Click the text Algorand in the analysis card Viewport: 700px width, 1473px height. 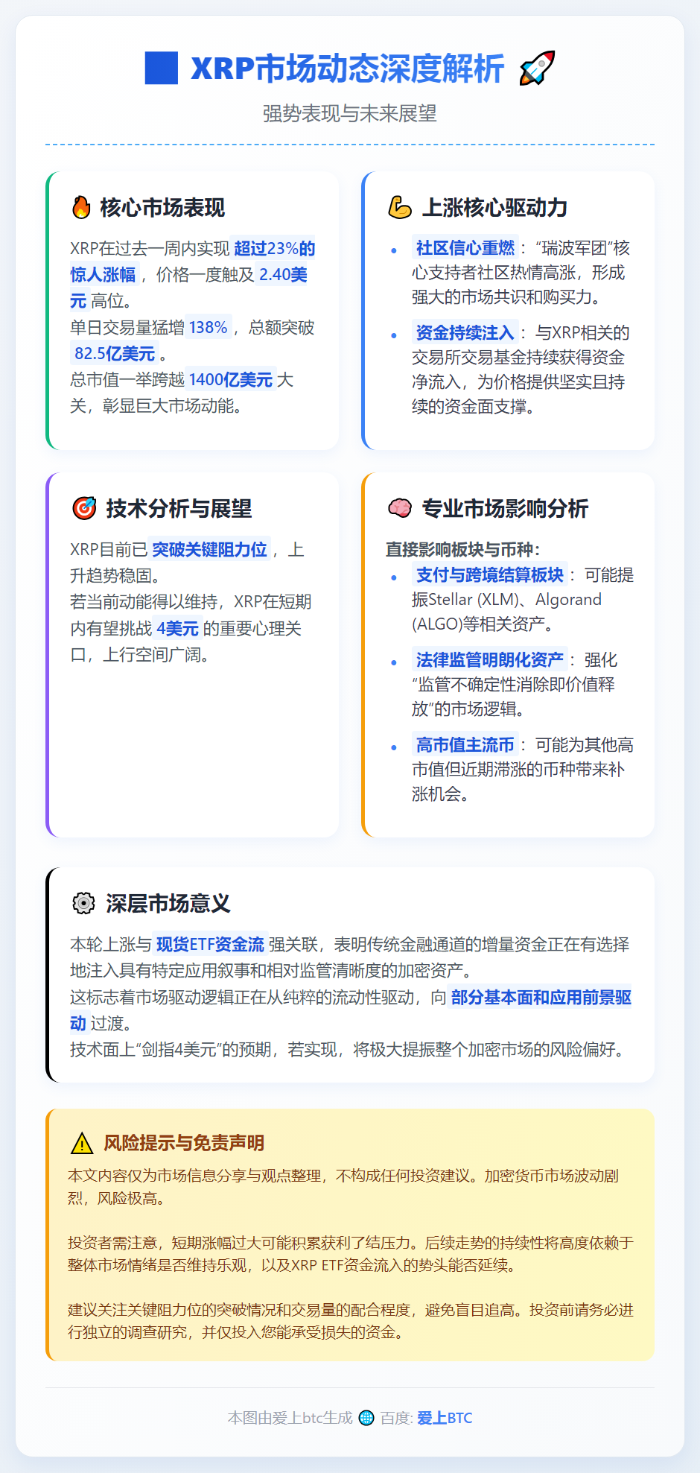pyautogui.click(x=568, y=599)
